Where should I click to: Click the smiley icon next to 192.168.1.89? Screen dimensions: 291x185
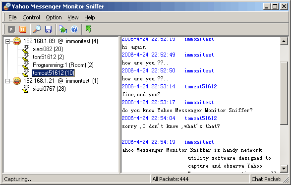pyautogui.click(x=17, y=41)
